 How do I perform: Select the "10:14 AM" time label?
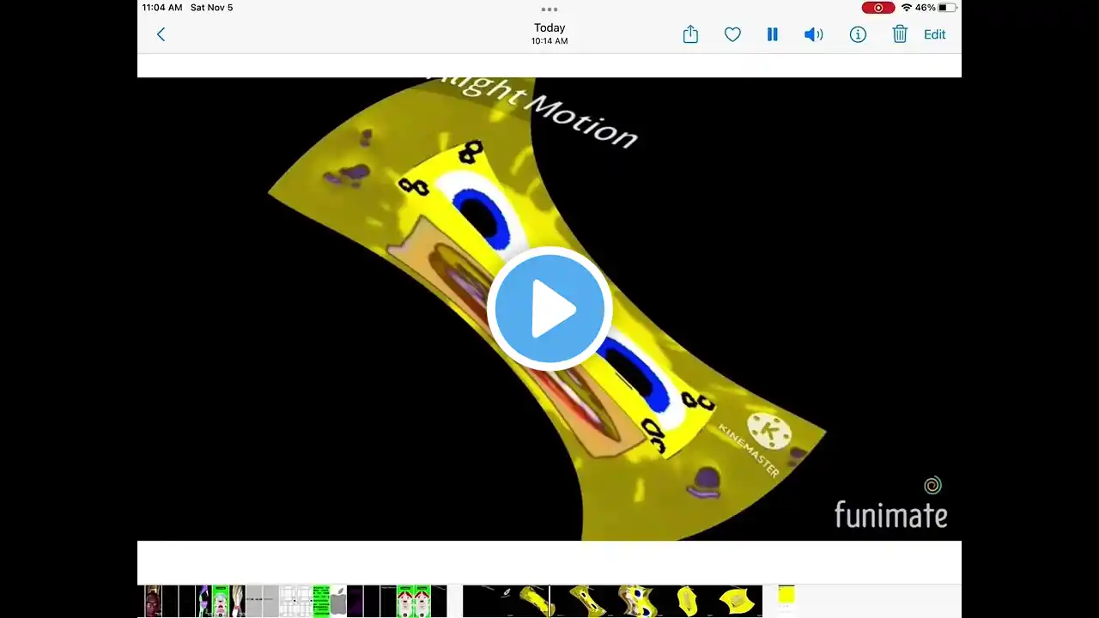click(x=549, y=41)
